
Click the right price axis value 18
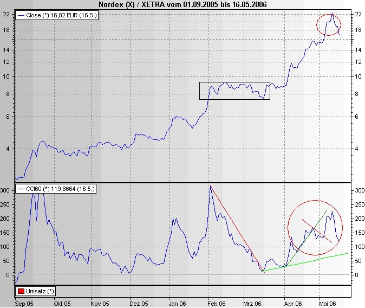(x=358, y=30)
